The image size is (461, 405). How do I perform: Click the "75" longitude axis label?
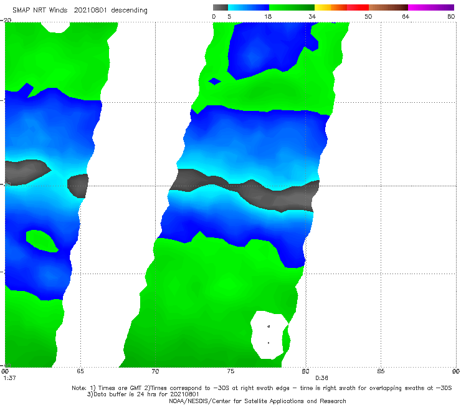click(230, 371)
